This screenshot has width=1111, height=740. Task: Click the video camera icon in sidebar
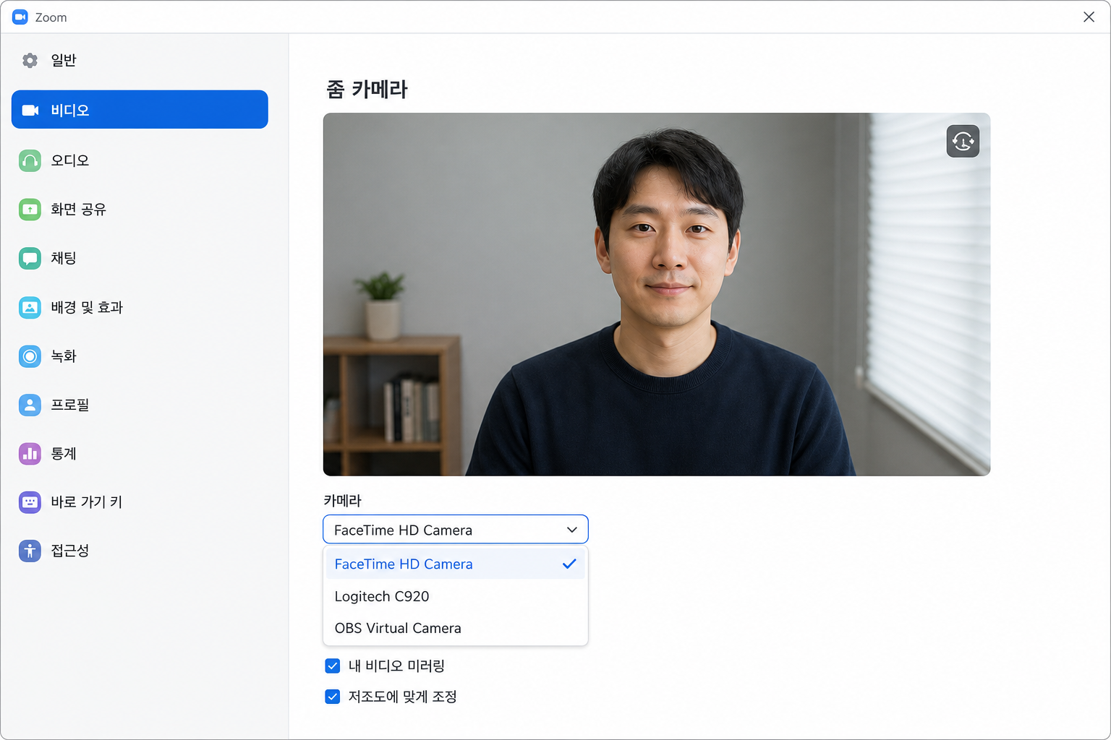click(x=30, y=110)
